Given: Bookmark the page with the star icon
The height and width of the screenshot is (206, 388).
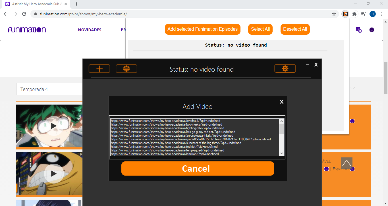Looking at the screenshot, I should tap(334, 13).
